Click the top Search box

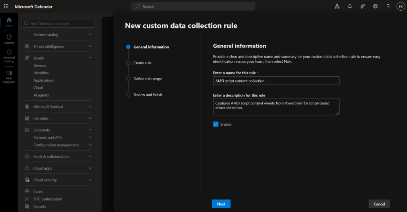[x=193, y=6]
